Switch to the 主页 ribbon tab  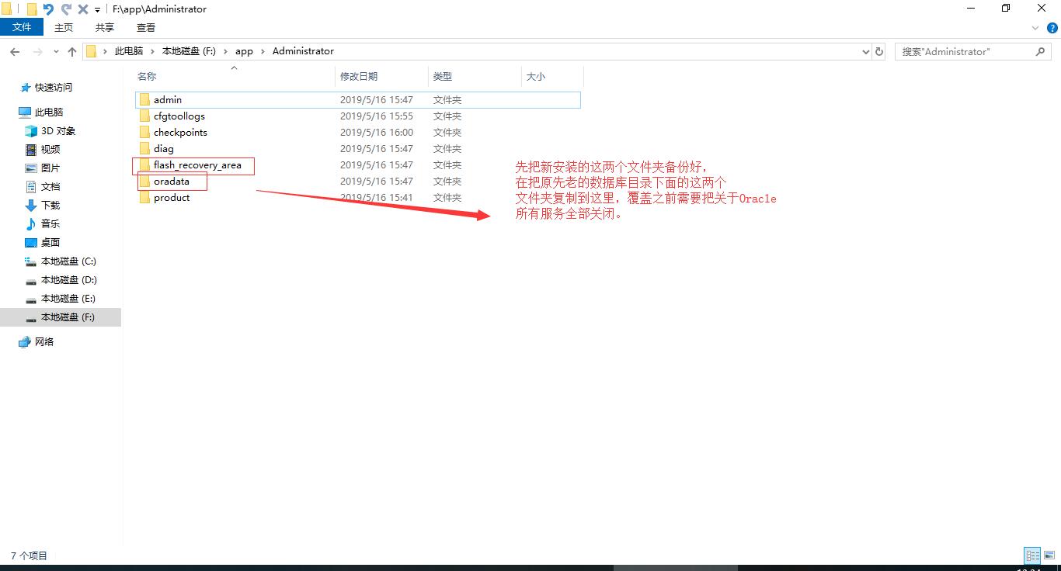point(64,27)
